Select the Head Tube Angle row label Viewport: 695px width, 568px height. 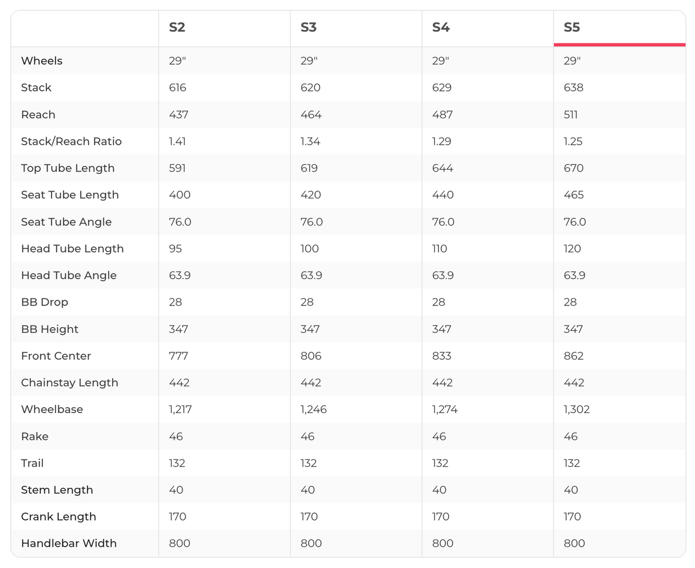point(69,275)
